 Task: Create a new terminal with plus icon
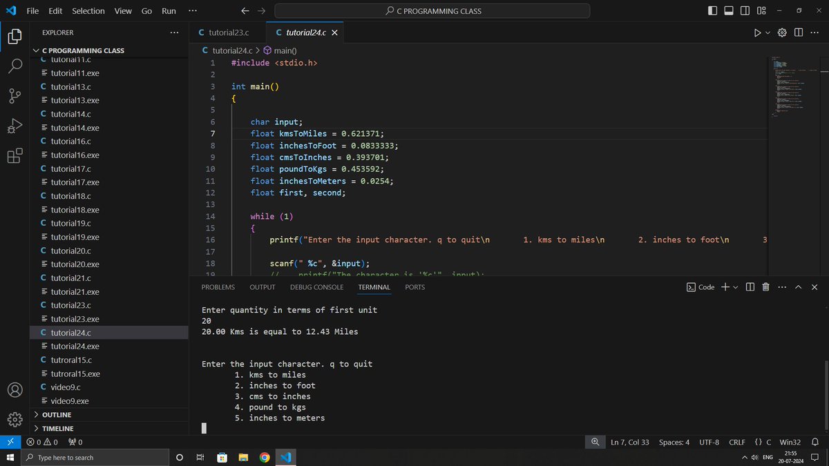(x=725, y=287)
